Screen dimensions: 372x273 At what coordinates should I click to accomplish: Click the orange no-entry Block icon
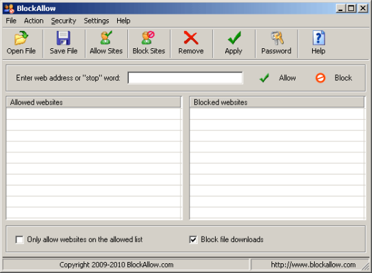point(320,78)
